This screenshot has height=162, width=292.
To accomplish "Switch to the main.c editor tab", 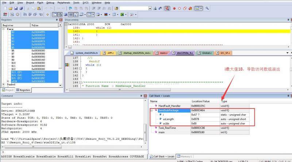I will 163,53.
